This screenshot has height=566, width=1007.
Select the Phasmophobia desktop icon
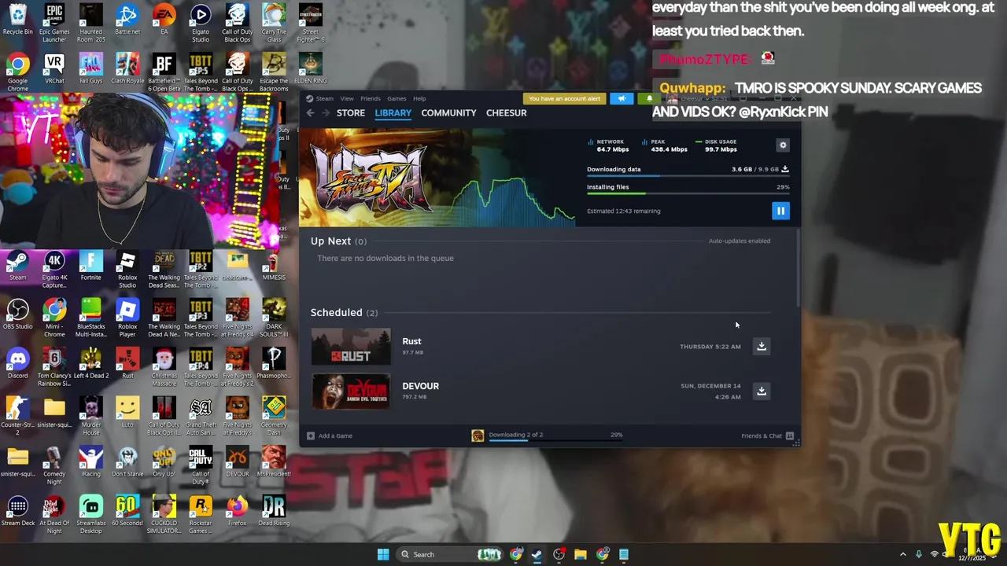[274, 365]
